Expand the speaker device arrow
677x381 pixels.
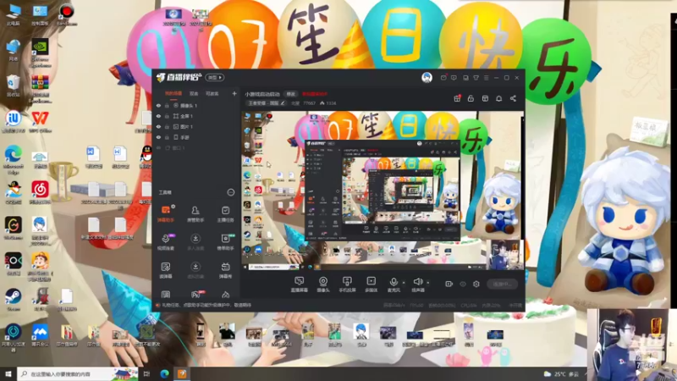click(x=428, y=283)
